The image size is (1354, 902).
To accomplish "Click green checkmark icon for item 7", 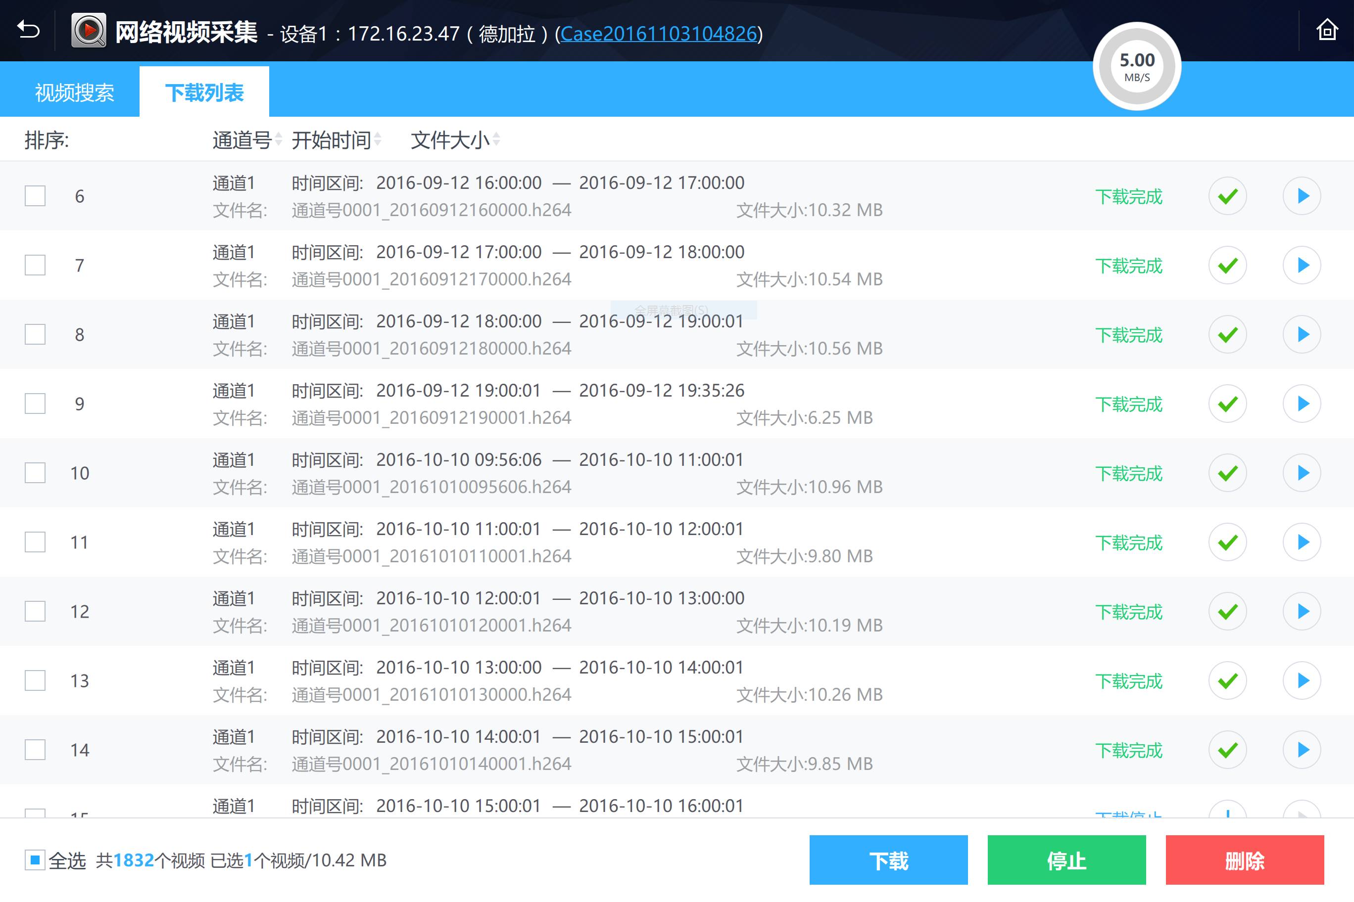I will click(1227, 265).
